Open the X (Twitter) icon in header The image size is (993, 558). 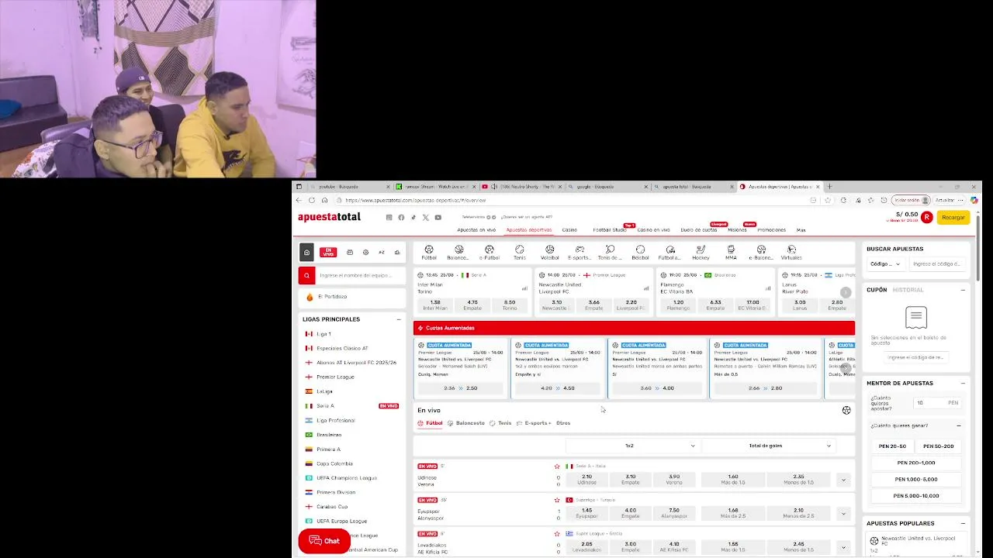coord(425,218)
